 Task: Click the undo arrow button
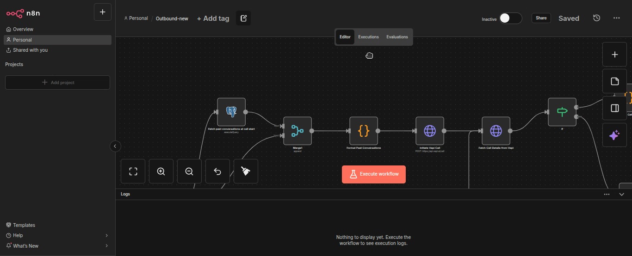(x=217, y=171)
